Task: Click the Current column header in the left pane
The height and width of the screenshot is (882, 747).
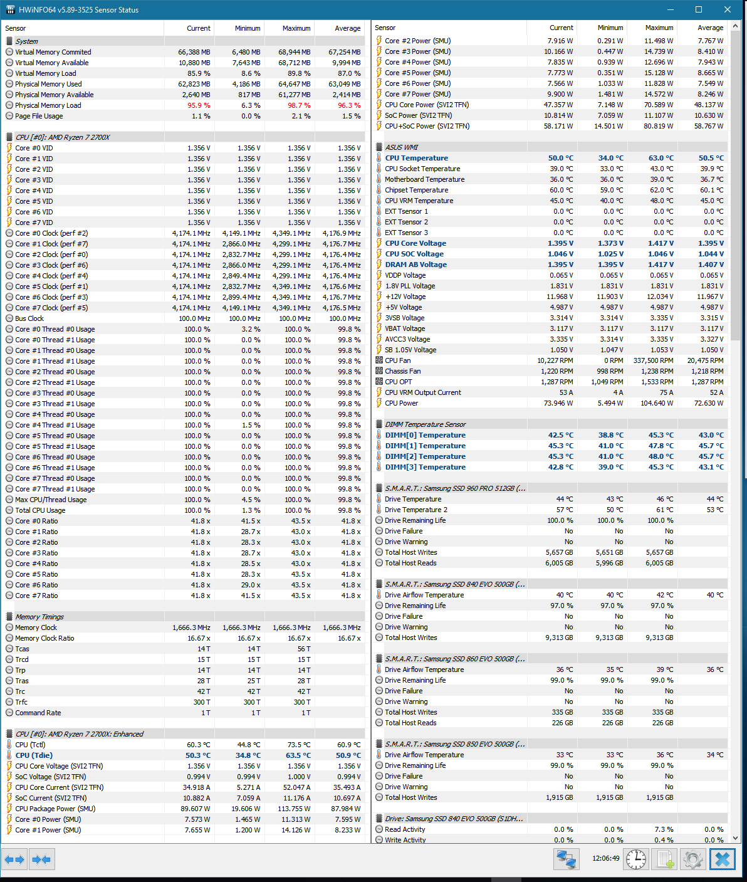Action: tap(189, 28)
